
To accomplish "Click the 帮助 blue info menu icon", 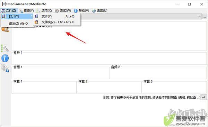I will (x=76, y=11).
